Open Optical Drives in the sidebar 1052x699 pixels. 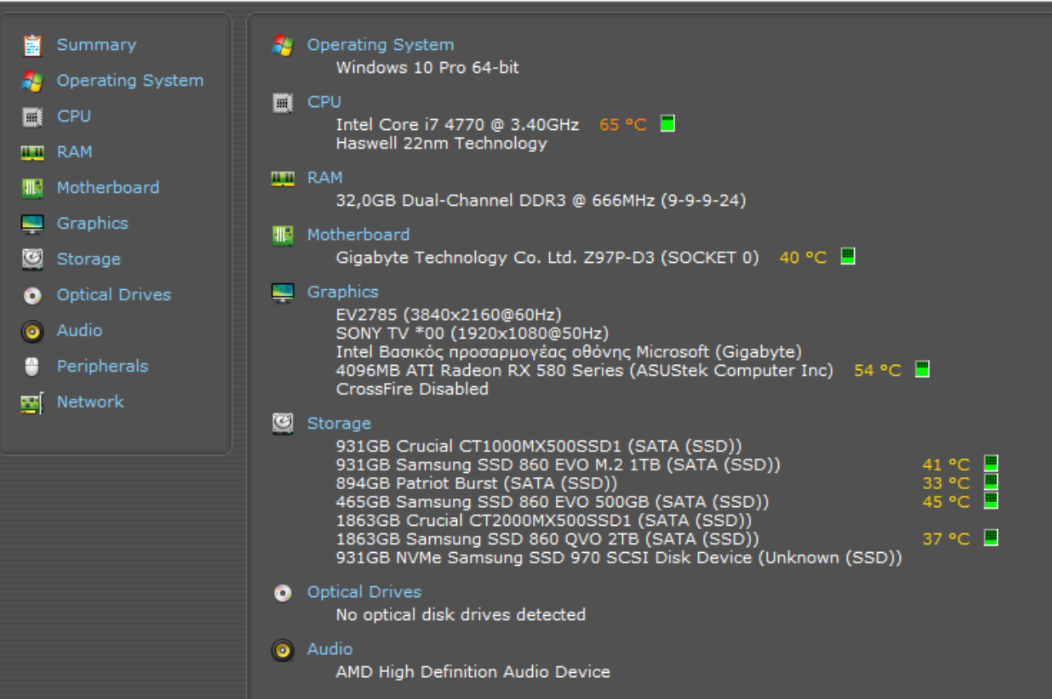(x=114, y=295)
